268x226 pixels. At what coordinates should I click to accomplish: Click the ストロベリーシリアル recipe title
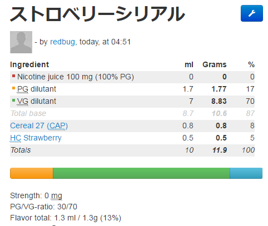pyautogui.click(x=97, y=14)
